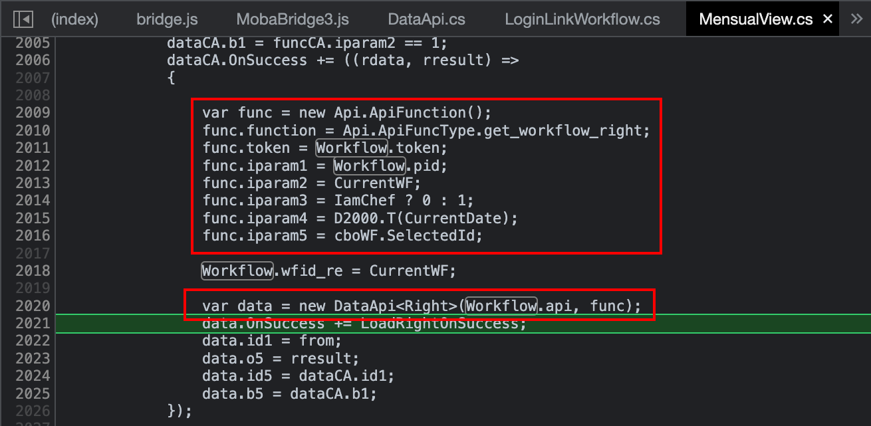The width and height of the screenshot is (871, 426).
Task: Click the highlighted Workflow token on line 2011
Action: point(352,148)
